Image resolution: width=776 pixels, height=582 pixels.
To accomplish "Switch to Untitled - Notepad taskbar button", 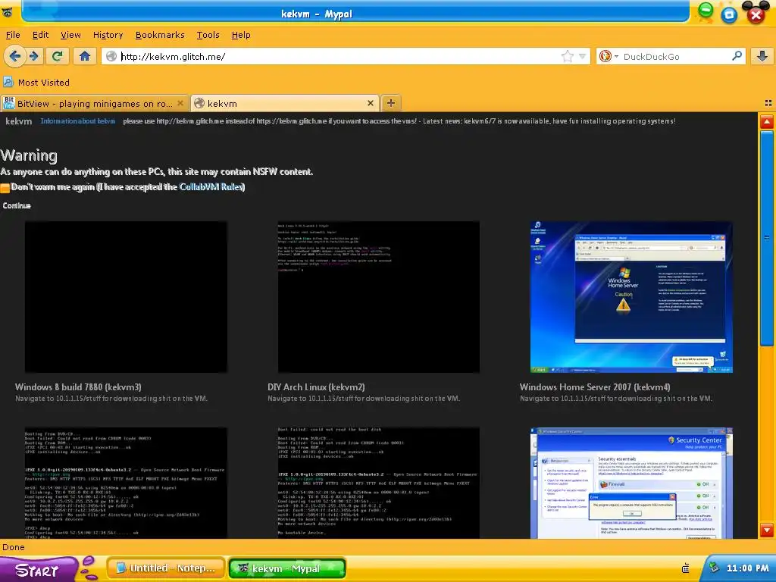I will (166, 568).
